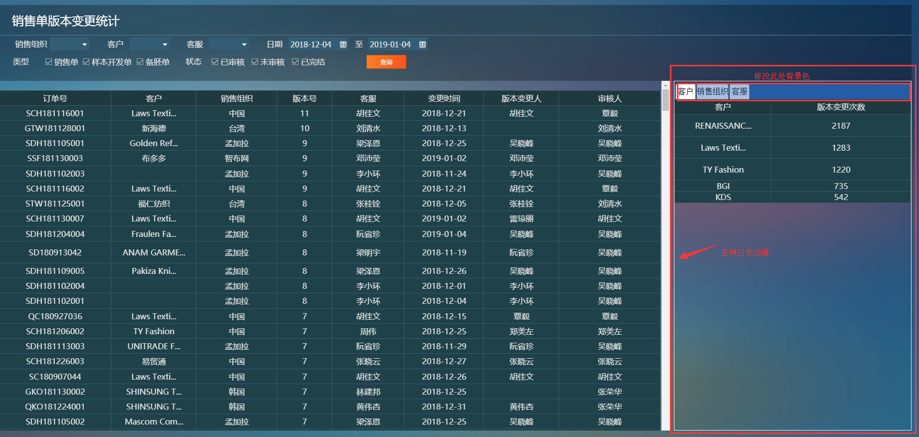Select order number SSF181130003

pos(55,158)
